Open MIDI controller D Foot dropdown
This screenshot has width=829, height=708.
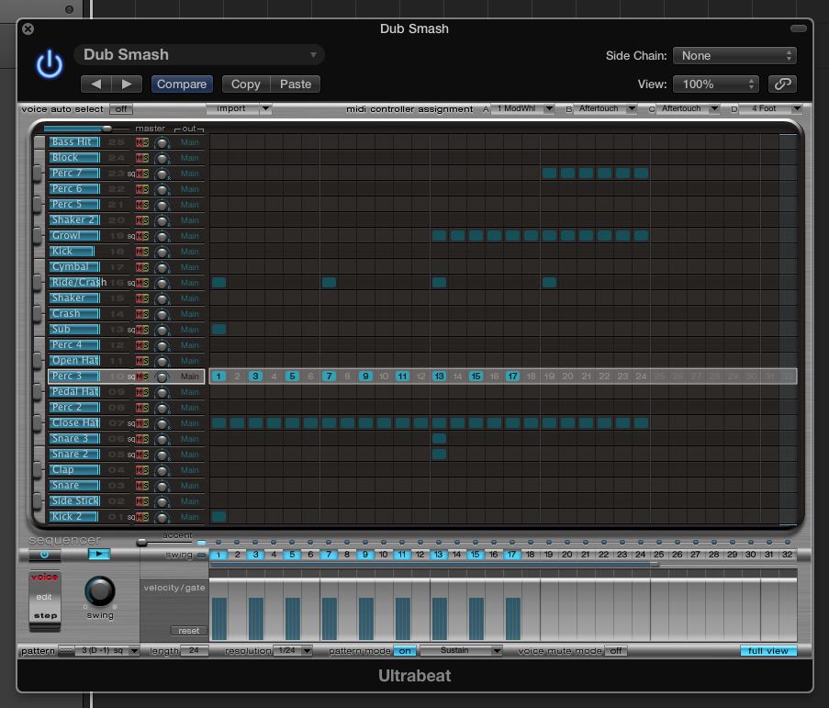[771, 109]
